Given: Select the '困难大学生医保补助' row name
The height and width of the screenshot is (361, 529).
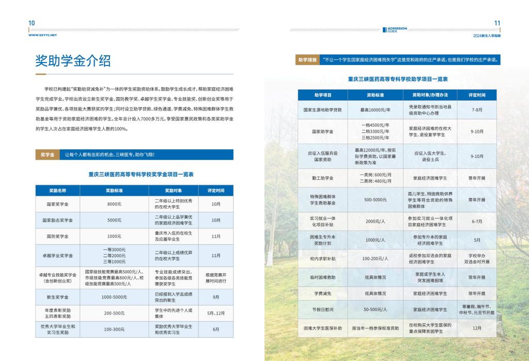Looking at the screenshot, I should pos(323,328).
